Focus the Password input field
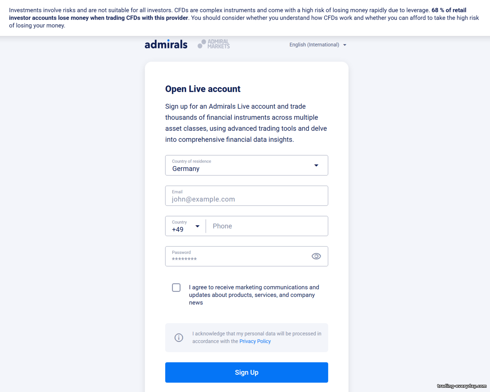Screen dimensions: 490x392 [x=239, y=257]
